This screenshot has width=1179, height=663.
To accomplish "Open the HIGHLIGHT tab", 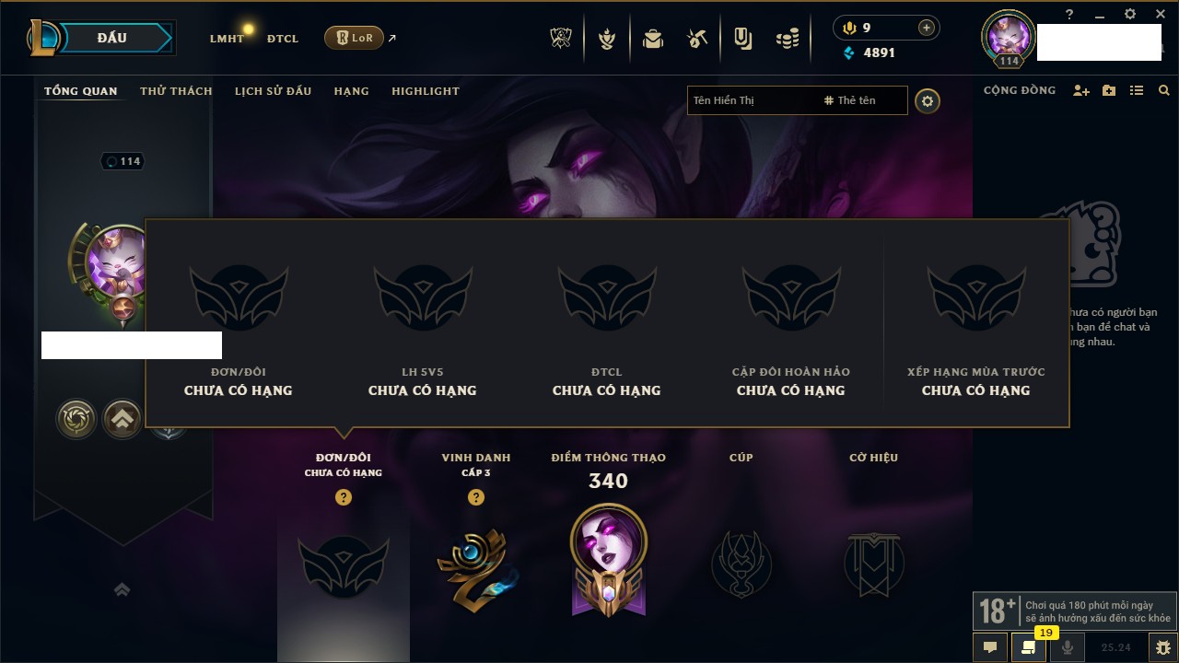I will pos(426,91).
